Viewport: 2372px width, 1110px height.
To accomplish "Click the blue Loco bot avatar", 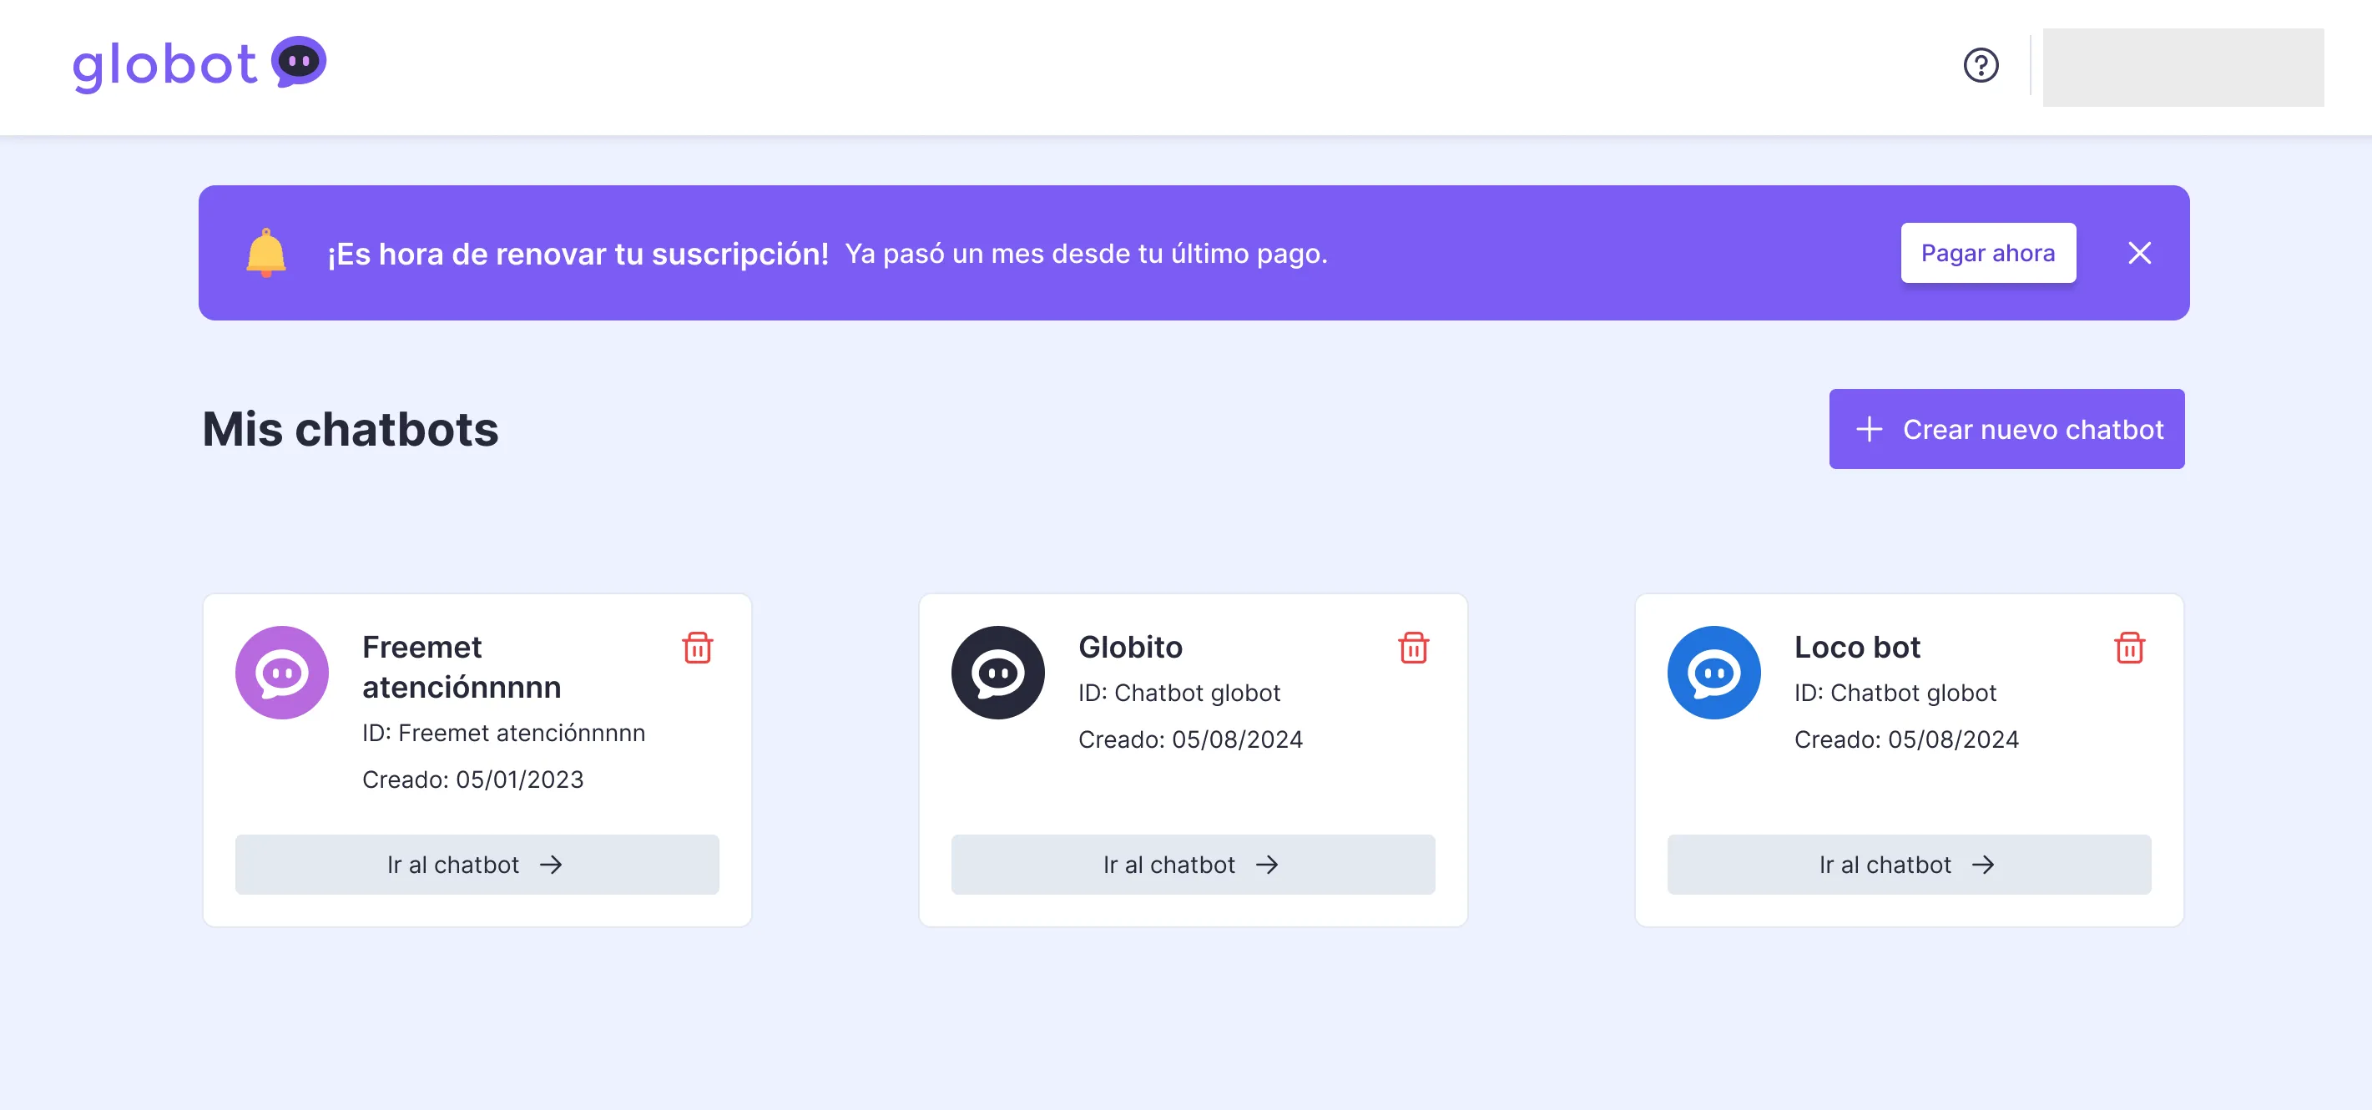I will [1713, 673].
